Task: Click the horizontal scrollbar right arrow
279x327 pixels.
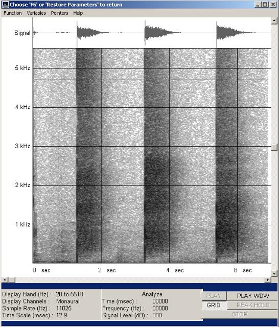Action: [x=268, y=279]
